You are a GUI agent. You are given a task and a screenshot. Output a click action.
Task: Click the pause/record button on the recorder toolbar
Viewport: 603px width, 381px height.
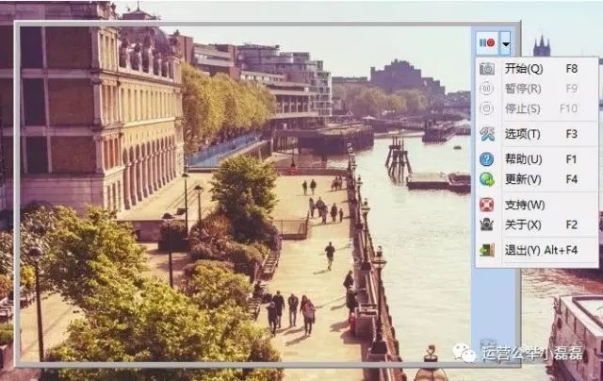(x=487, y=43)
